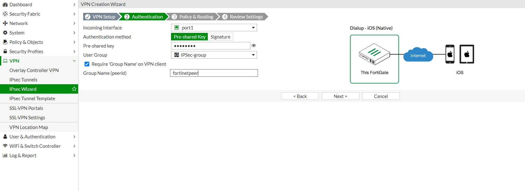The width and height of the screenshot is (525, 191).
Task: Click the Cancel button
Action: 381,96
